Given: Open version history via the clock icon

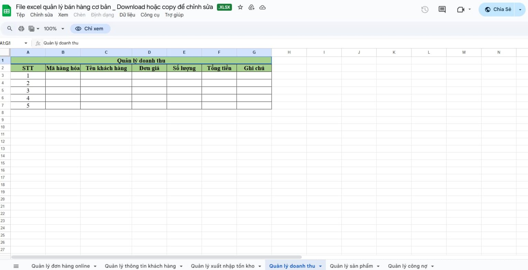Looking at the screenshot, I should (x=425, y=10).
